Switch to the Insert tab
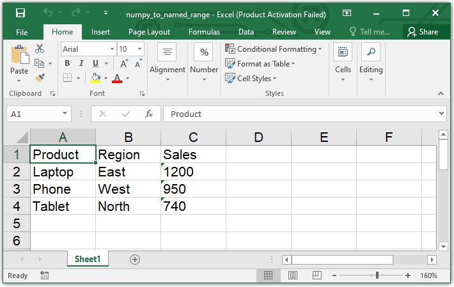 coord(100,32)
